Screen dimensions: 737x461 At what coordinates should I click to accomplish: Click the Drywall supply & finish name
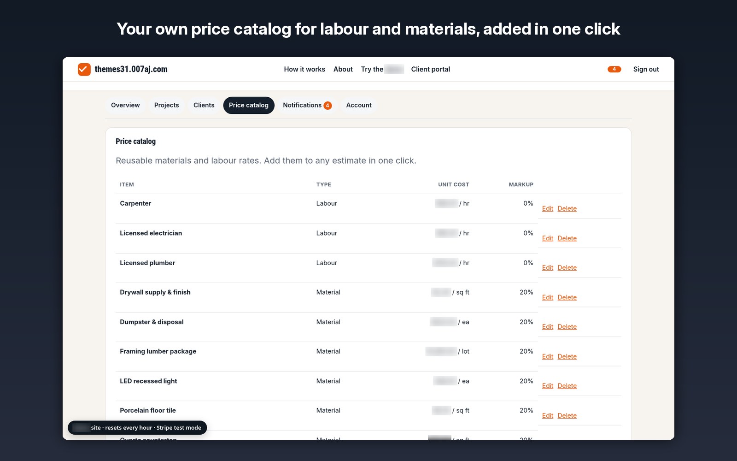point(155,292)
